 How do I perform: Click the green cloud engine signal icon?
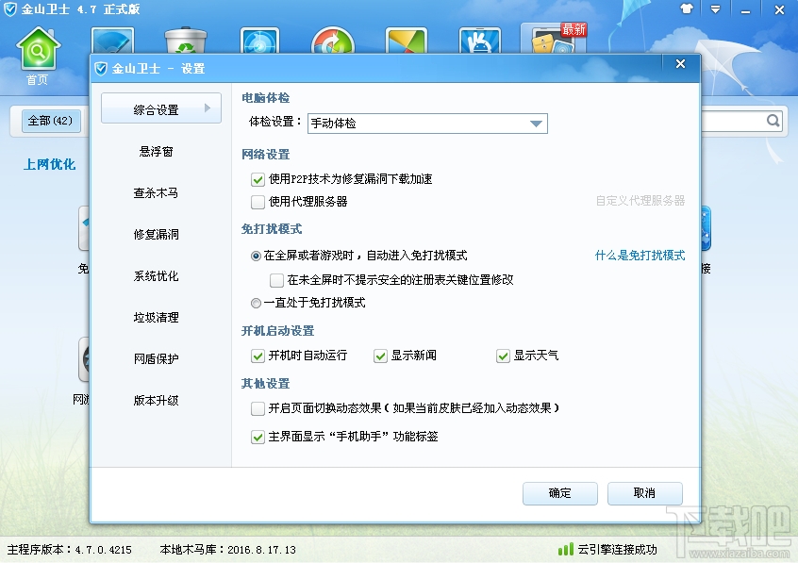pyautogui.click(x=565, y=549)
